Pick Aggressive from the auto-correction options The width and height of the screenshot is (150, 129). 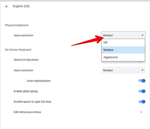[123, 57]
